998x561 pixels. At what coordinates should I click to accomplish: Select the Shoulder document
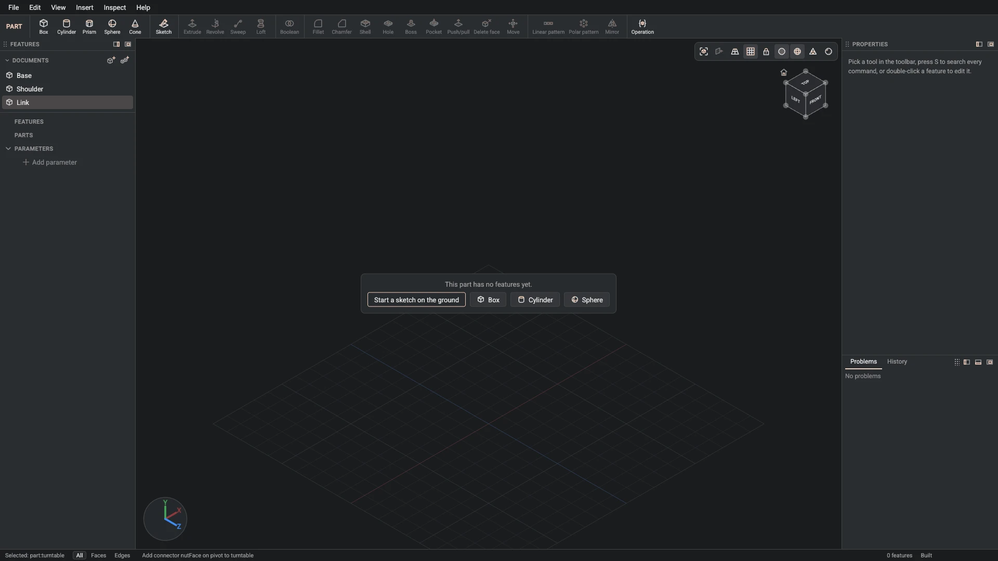pos(68,89)
